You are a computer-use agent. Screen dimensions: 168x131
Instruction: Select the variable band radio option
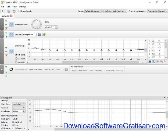(16, 62)
